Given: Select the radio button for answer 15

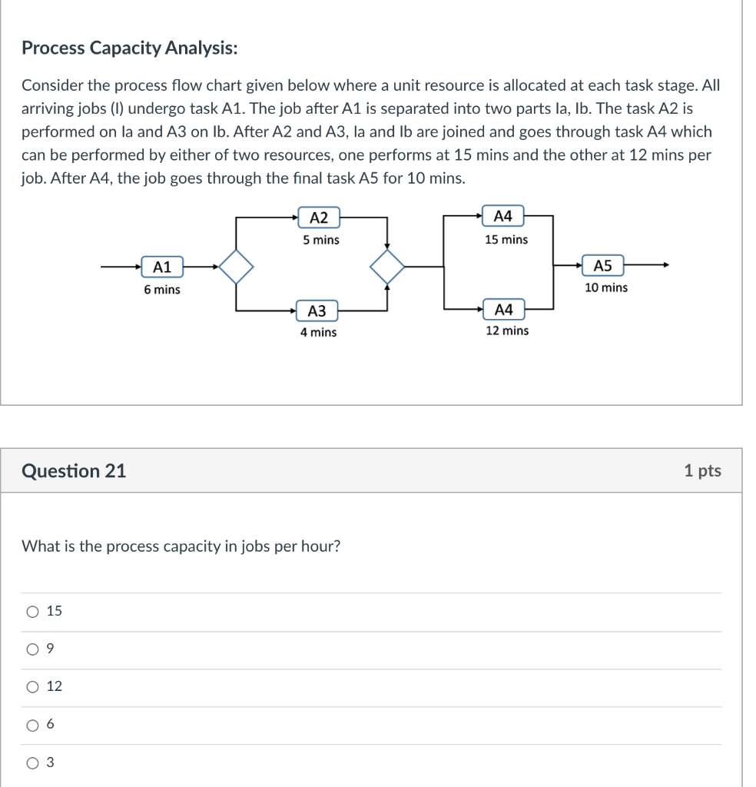Looking at the screenshot, I should click(x=34, y=611).
